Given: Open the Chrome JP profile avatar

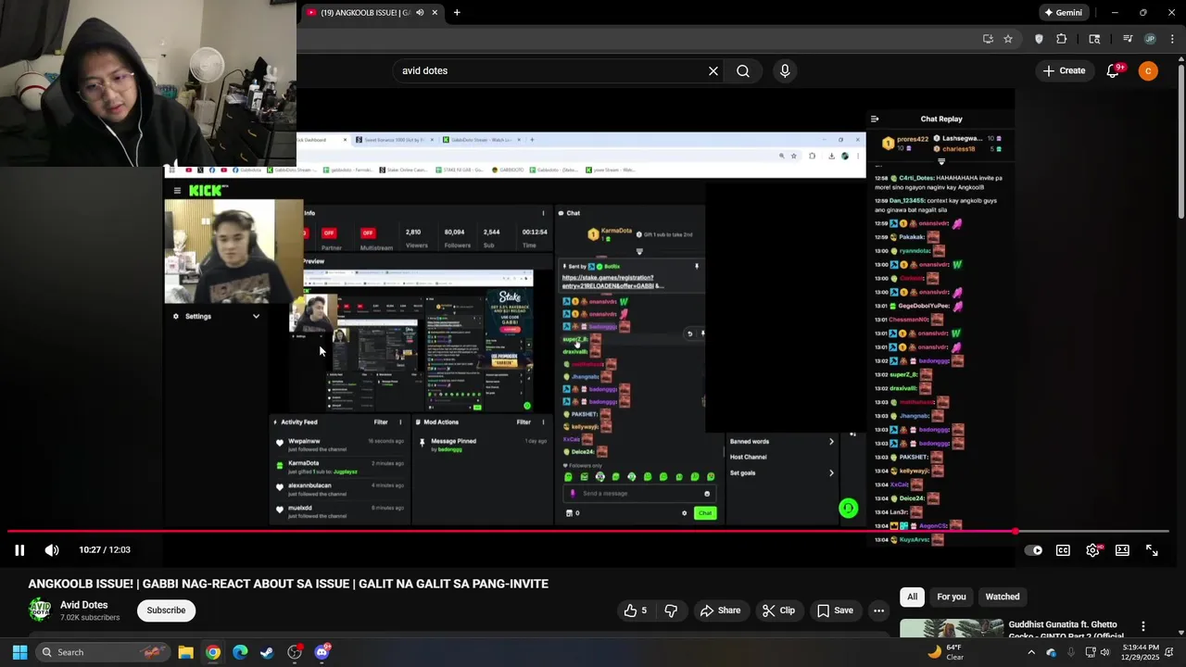Looking at the screenshot, I should click(1150, 39).
